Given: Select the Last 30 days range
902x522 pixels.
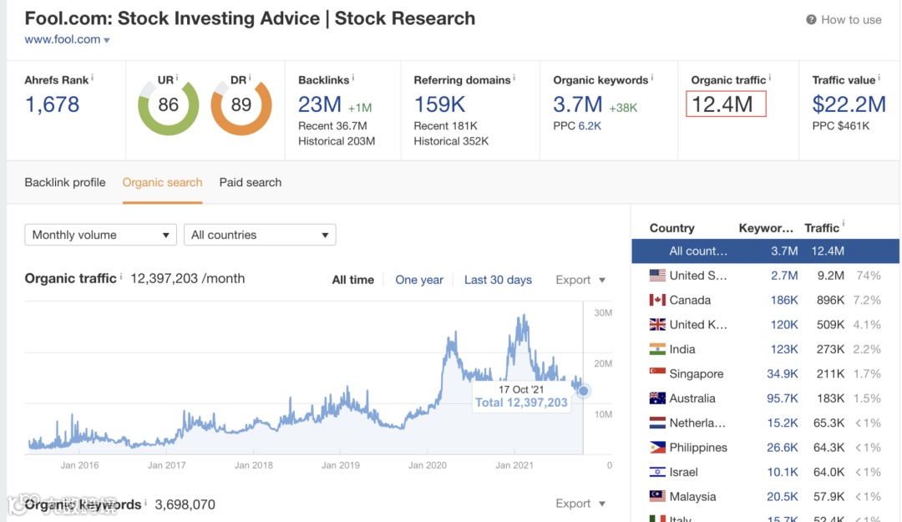Looking at the screenshot, I should (498, 280).
